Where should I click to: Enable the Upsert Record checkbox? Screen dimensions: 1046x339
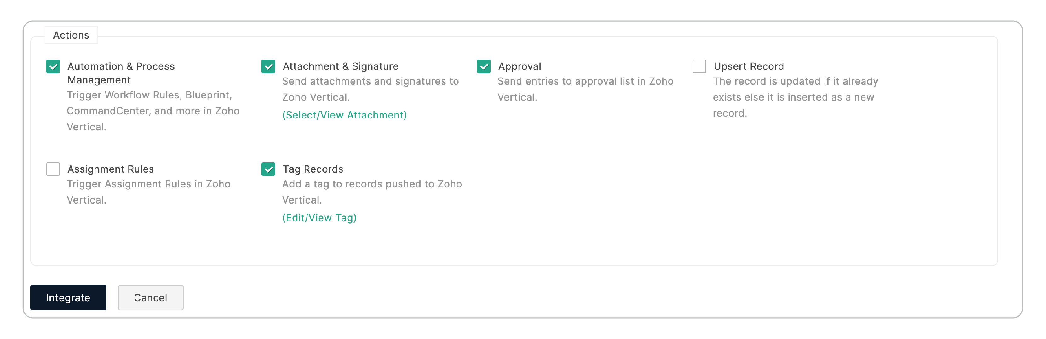tap(699, 66)
